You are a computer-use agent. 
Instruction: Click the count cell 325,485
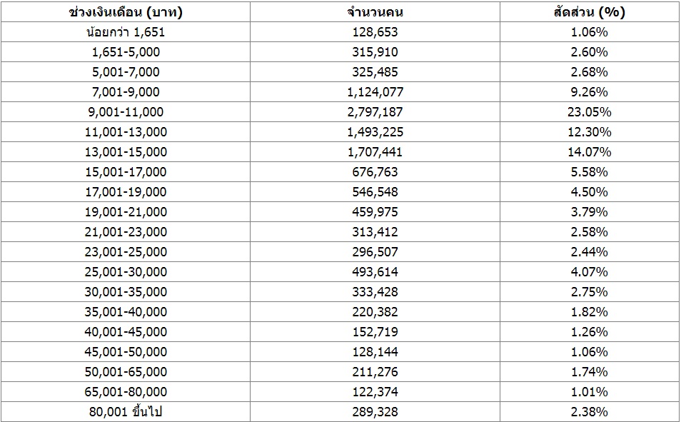375,72
